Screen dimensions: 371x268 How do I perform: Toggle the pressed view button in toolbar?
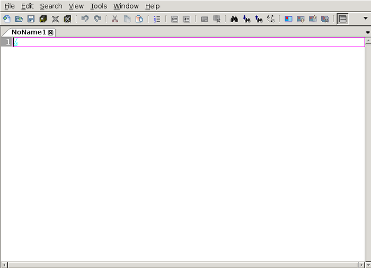coord(342,19)
